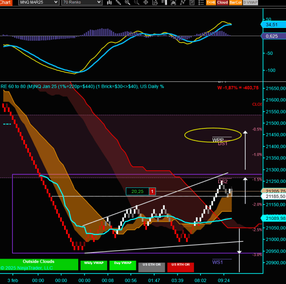Click the 34,51 oscillator value marker
The image size is (286, 284).
pyautogui.click(x=273, y=25)
